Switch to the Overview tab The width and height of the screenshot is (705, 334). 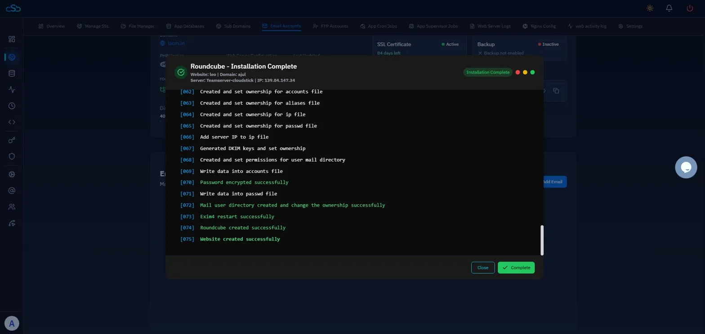(x=52, y=26)
